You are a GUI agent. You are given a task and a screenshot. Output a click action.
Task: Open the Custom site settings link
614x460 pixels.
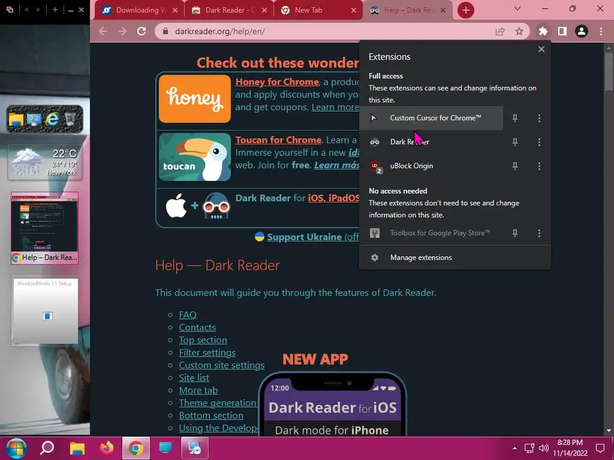coord(222,365)
